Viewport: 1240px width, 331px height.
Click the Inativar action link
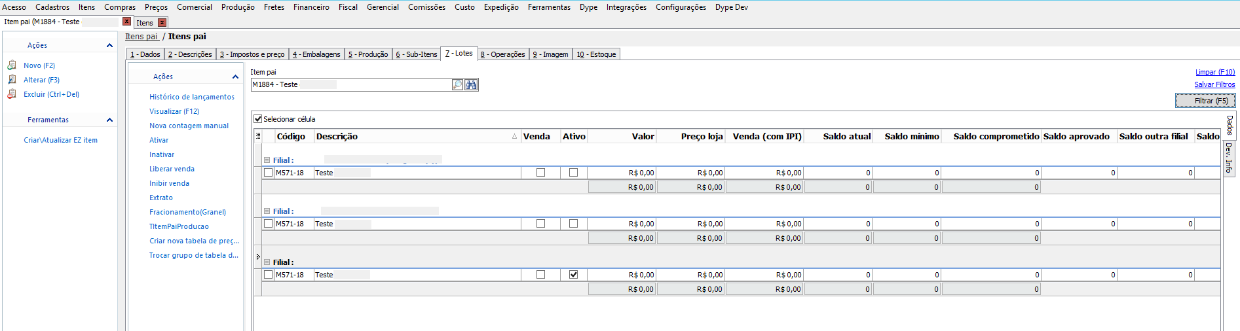(162, 154)
